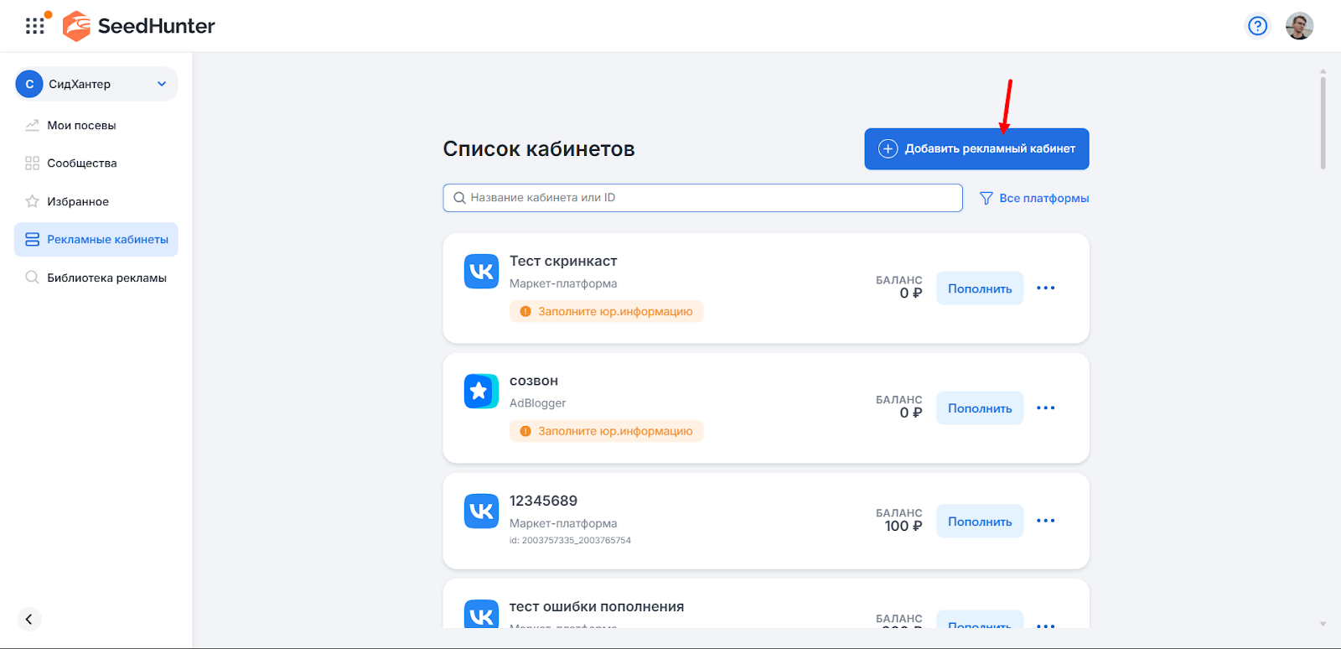Open the apps grid launcher icon
This screenshot has height=649, width=1341.
[34, 26]
